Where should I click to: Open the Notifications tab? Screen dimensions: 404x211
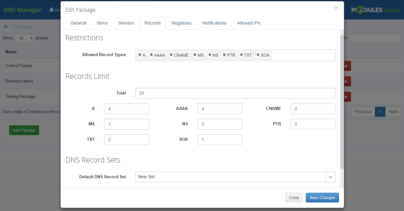click(x=214, y=23)
